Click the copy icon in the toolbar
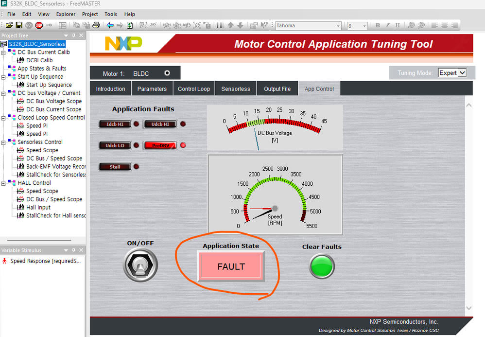 (x=76, y=25)
